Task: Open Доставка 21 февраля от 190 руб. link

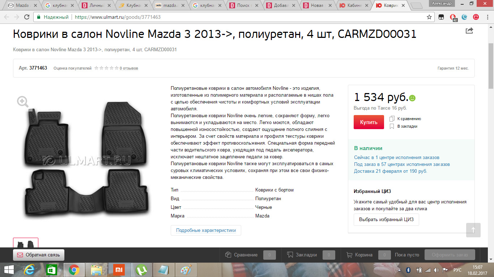Action: click(391, 171)
